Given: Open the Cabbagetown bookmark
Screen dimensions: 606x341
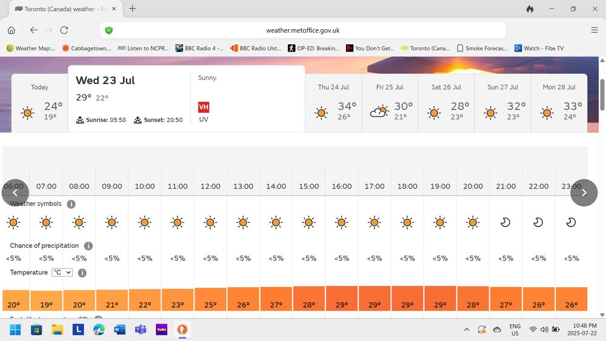Looking at the screenshot, I should [x=87, y=48].
